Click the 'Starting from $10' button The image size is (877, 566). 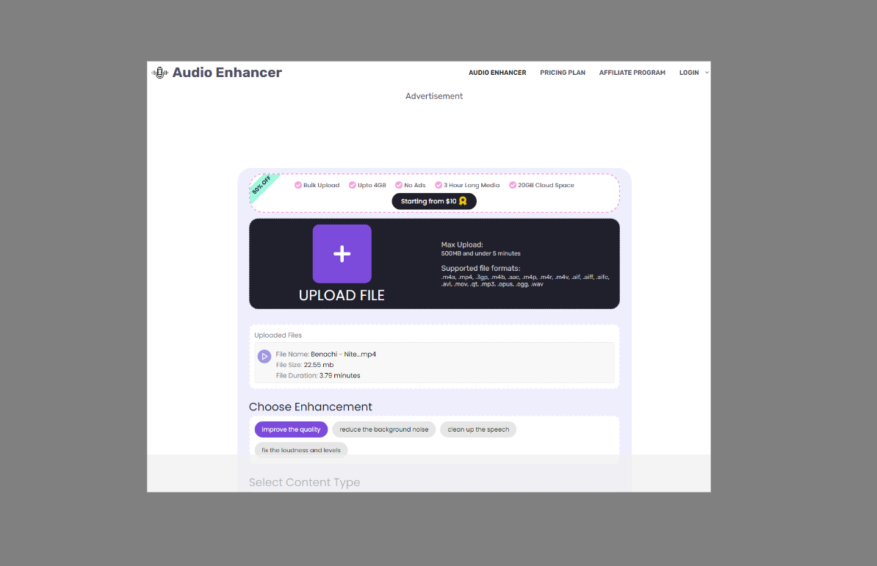(434, 201)
